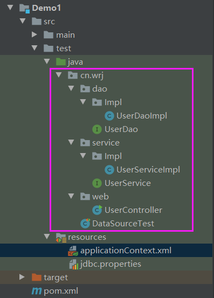Expand the main folder arrow
Image resolution: width=214 pixels, height=298 pixels.
34,34
